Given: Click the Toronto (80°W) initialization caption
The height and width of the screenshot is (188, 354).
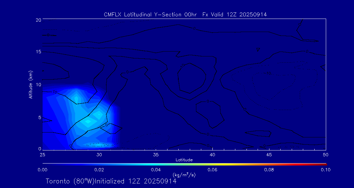Looking at the screenshot, I should (x=111, y=181).
